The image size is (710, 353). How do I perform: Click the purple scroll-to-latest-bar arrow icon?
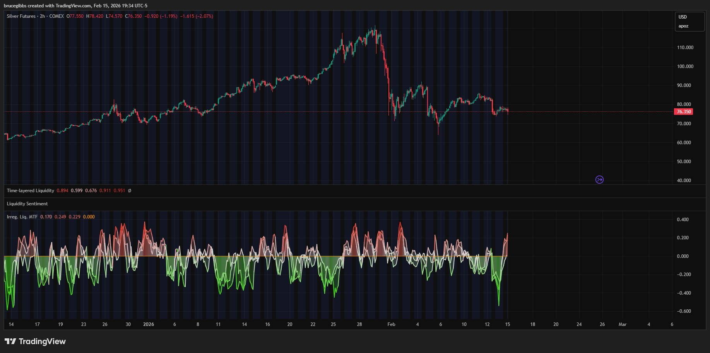tap(599, 180)
